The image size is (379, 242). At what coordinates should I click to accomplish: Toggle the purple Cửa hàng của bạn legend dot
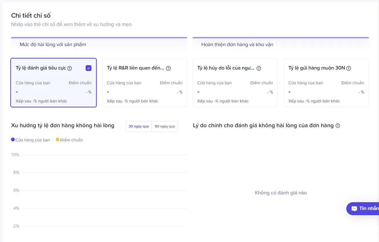click(13, 140)
